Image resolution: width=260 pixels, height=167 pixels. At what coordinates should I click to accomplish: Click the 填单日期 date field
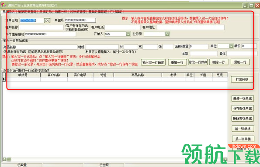pos(31,20)
